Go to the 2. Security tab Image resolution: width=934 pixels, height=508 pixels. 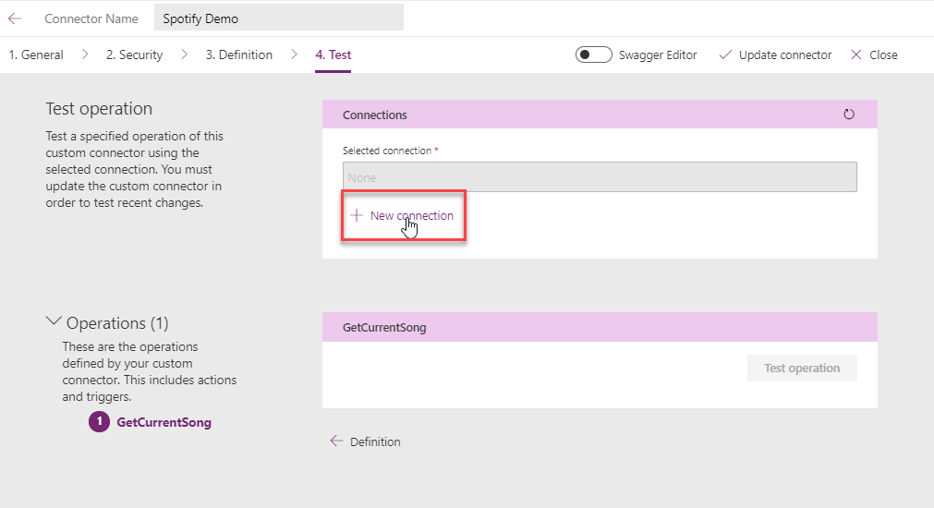point(134,54)
